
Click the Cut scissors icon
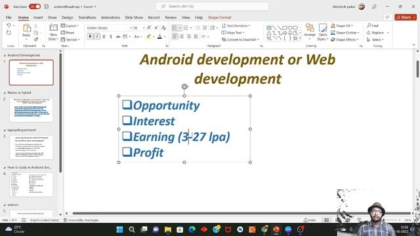click(x=36, y=26)
